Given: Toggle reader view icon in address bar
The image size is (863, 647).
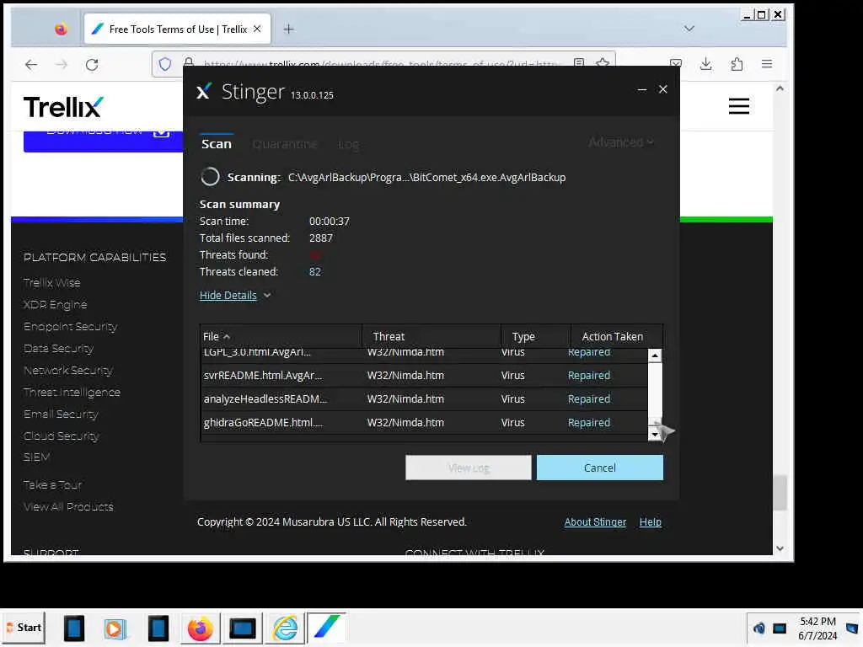Looking at the screenshot, I should tap(579, 62).
